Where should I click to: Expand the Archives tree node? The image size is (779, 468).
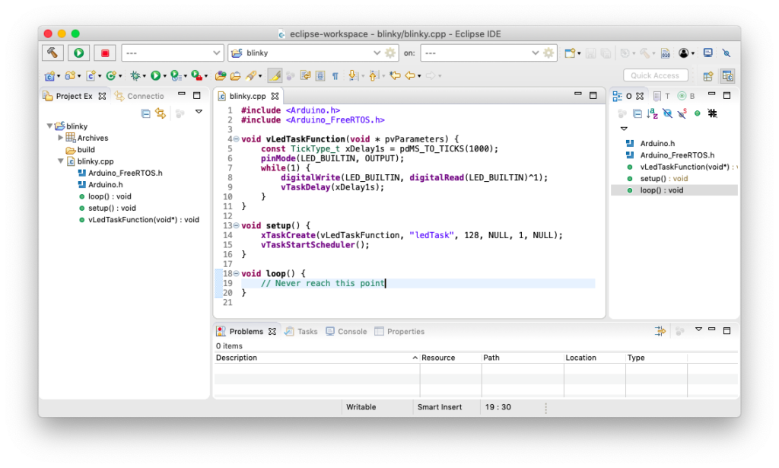(61, 138)
